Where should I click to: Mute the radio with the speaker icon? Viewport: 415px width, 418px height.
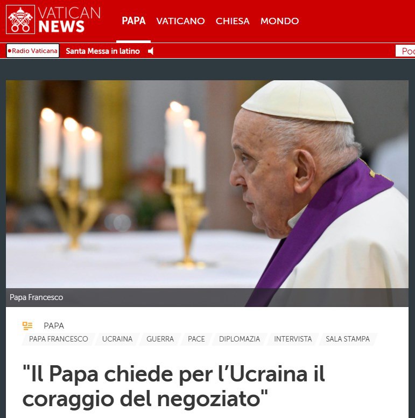[151, 51]
